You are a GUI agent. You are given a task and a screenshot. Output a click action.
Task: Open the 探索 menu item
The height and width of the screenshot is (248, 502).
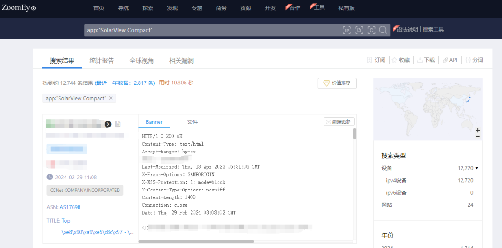[x=148, y=8]
